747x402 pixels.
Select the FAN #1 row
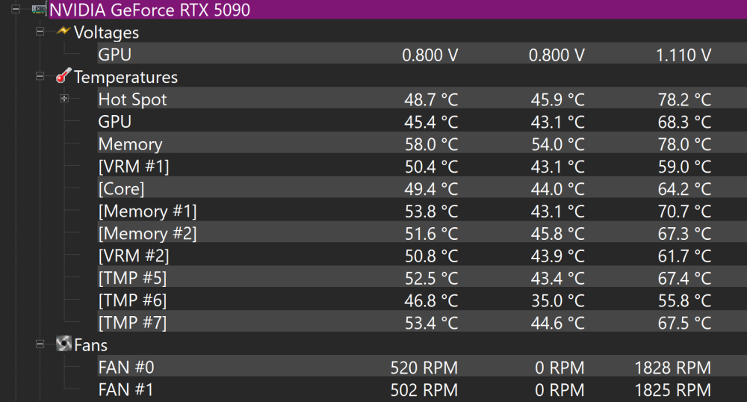tap(422, 389)
